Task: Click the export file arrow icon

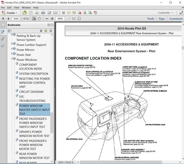Action: click(x=90, y=13)
